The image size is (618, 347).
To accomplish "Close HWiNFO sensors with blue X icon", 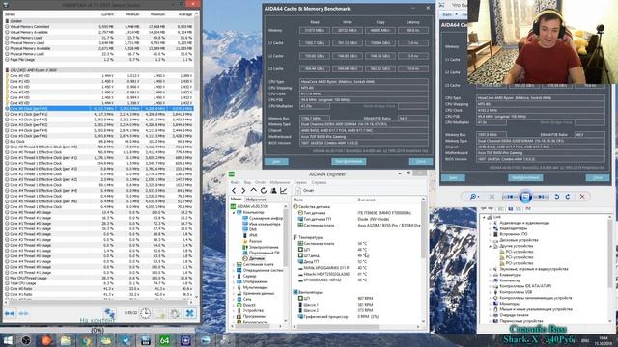I will pos(190,313).
